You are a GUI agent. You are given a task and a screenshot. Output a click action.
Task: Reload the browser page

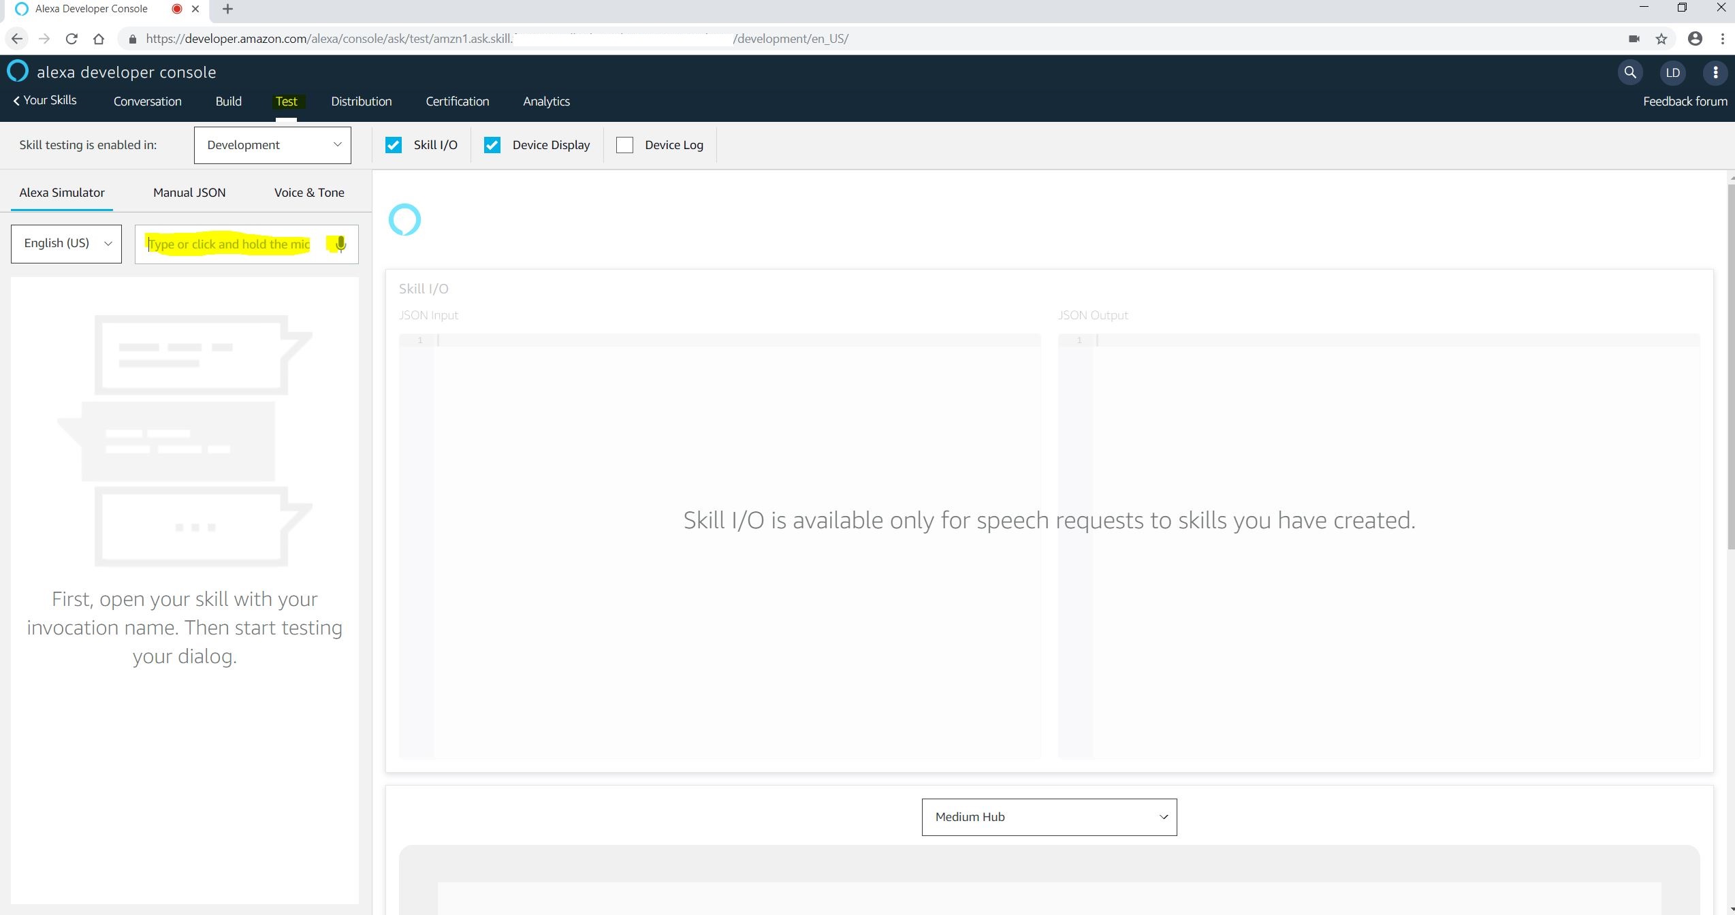pos(71,39)
